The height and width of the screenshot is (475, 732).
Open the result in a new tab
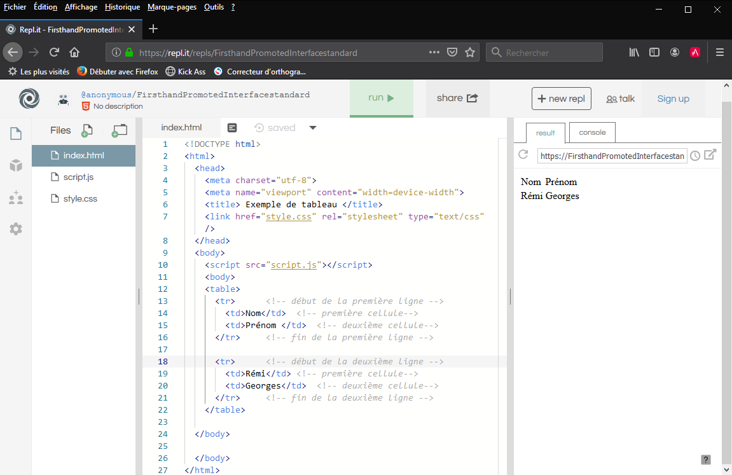pyautogui.click(x=710, y=155)
